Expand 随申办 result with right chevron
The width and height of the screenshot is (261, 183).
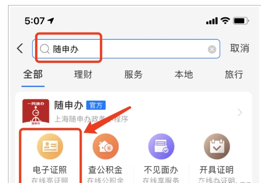pyautogui.click(x=240, y=113)
